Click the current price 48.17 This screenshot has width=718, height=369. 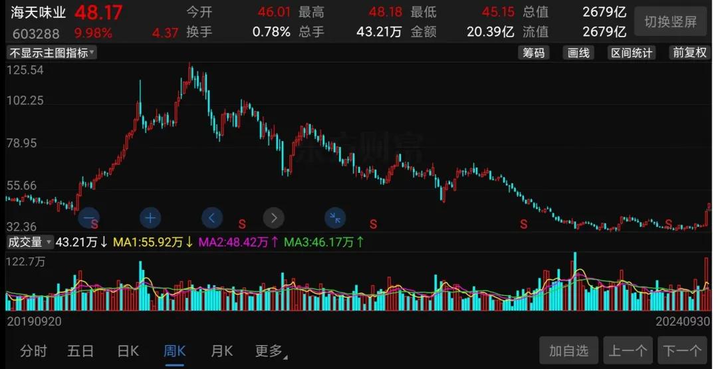pyautogui.click(x=98, y=13)
